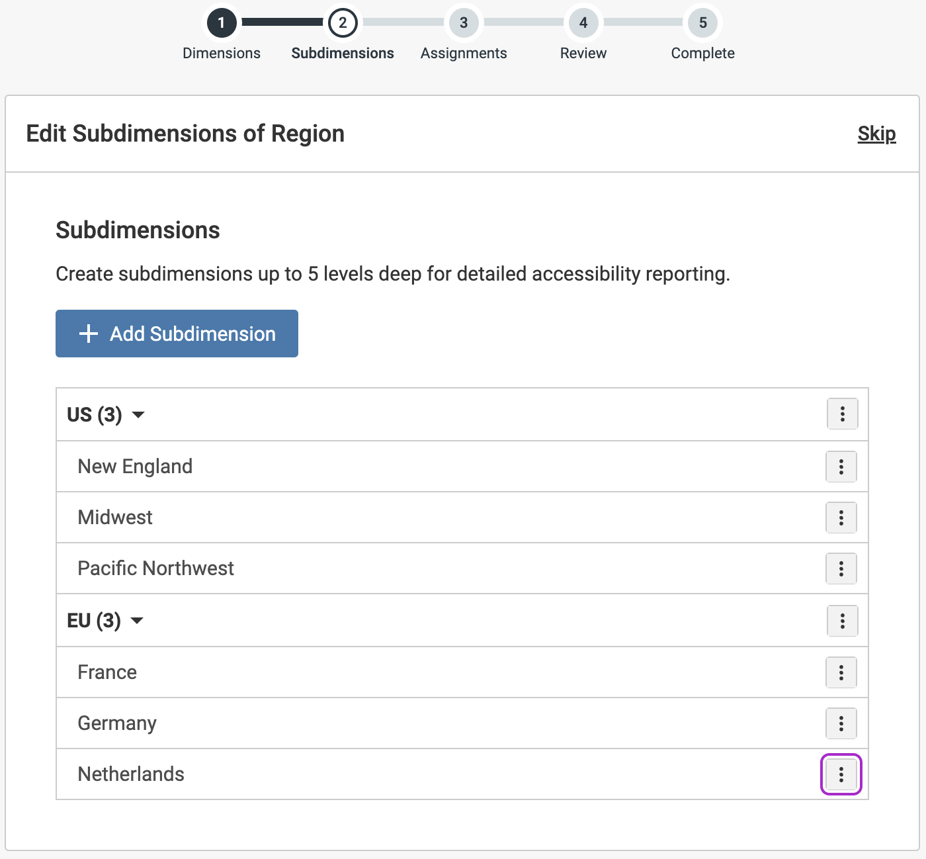Open the options menu for Pacific Northwest

[x=841, y=568]
